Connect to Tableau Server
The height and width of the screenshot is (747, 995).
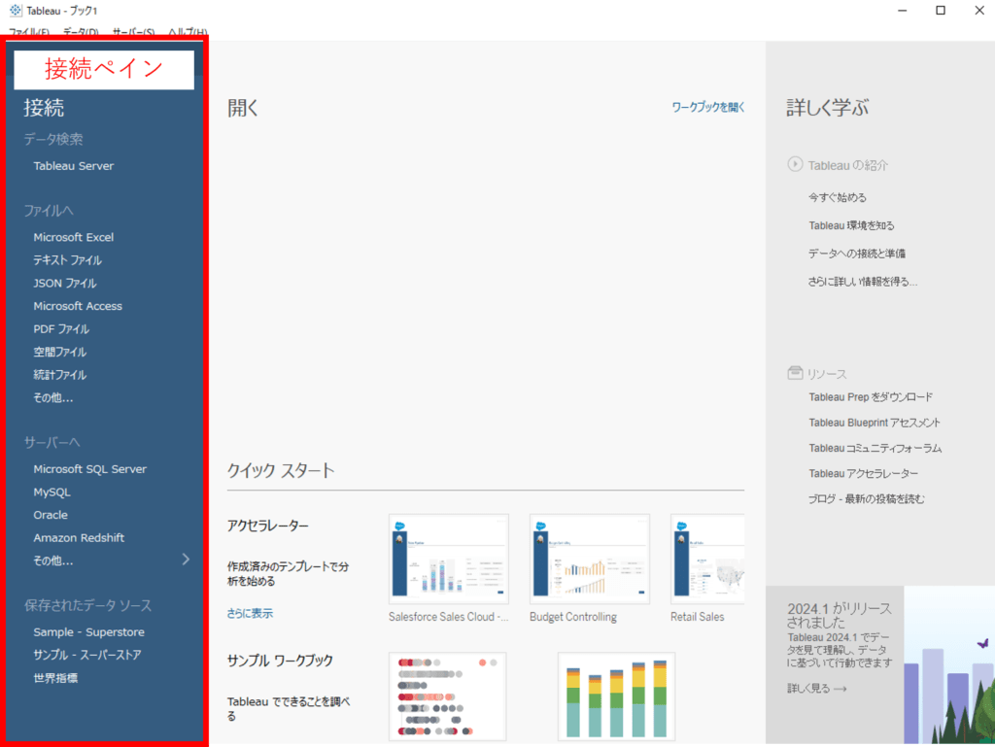point(74,165)
